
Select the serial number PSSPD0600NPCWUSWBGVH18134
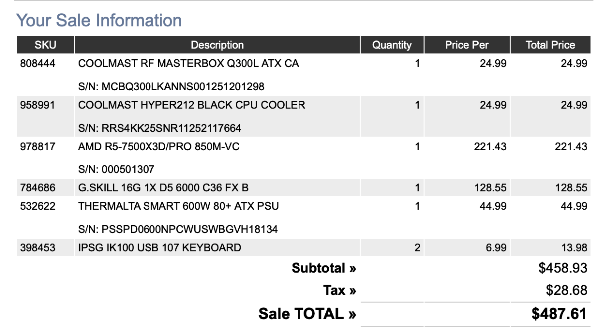(178, 229)
